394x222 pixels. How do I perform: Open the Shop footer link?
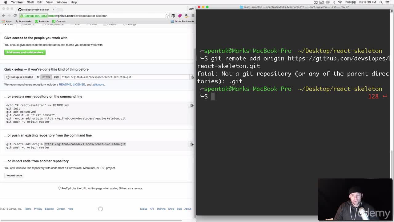pos(171,209)
